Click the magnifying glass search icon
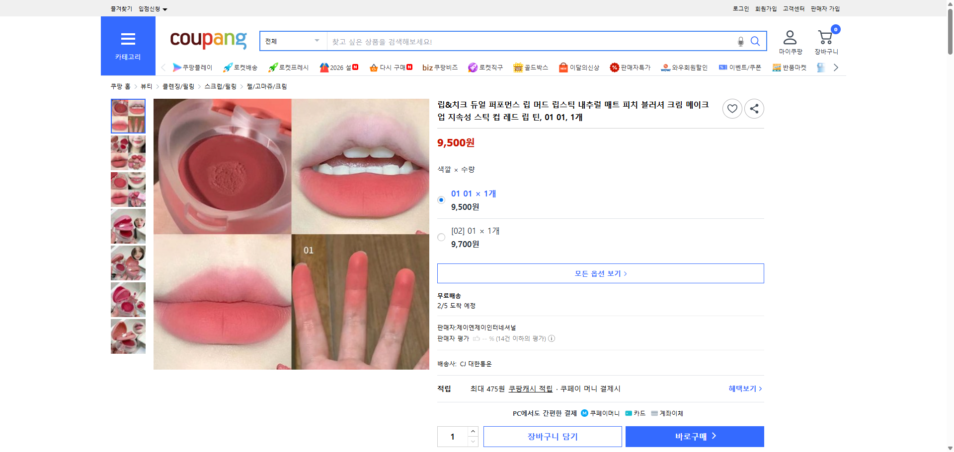 pos(755,41)
